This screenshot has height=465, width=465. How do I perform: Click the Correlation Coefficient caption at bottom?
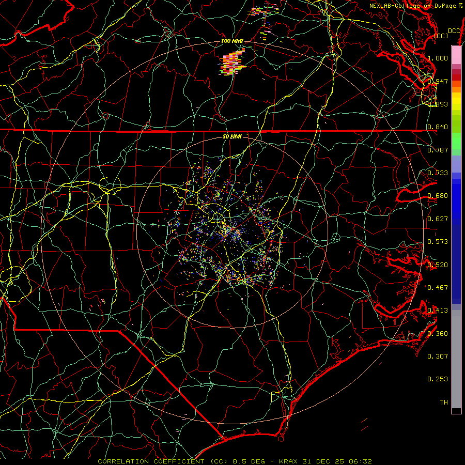(x=235, y=461)
